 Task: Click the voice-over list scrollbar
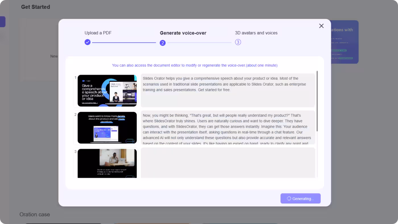317,101
